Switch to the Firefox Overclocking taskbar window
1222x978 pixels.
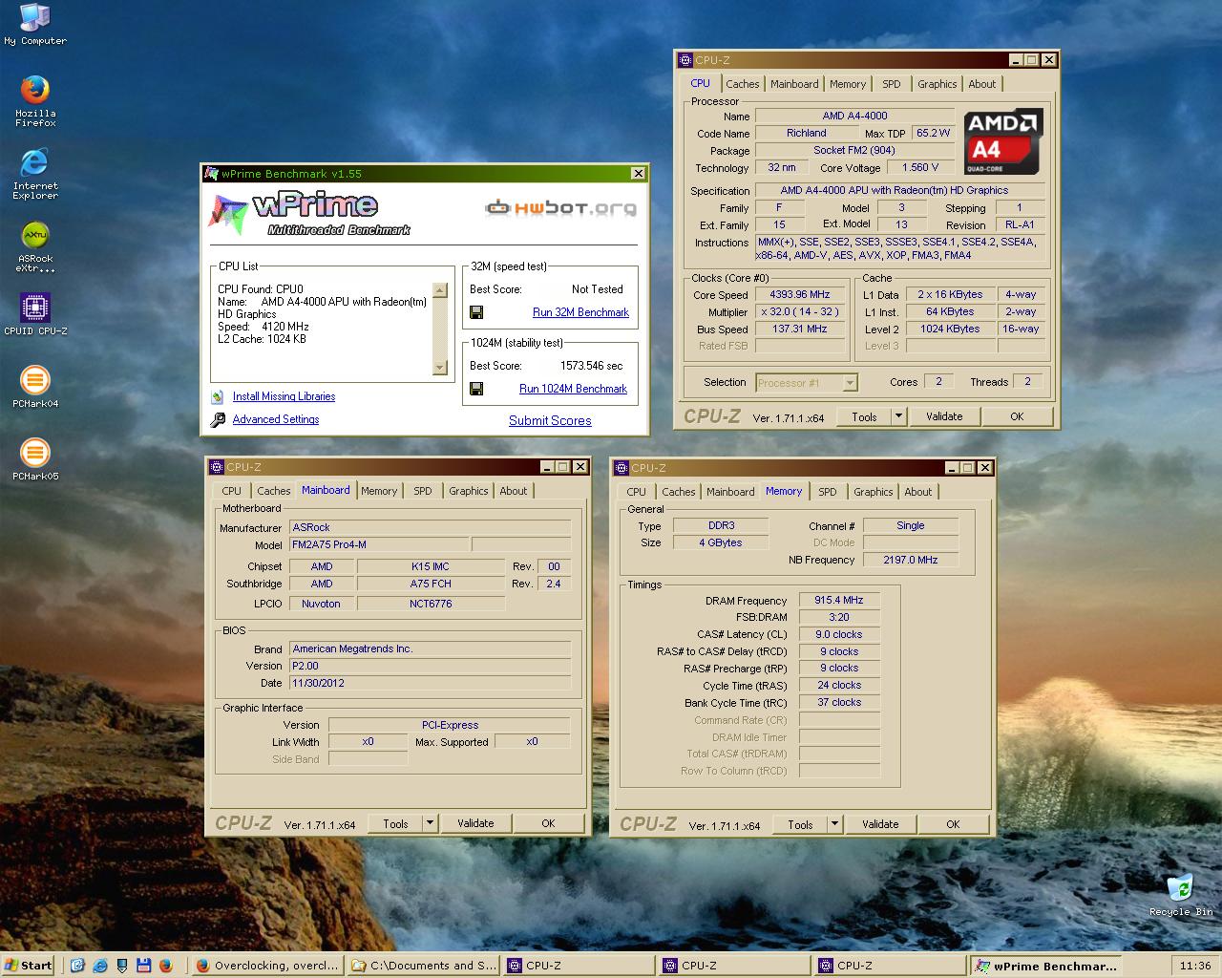(266, 966)
